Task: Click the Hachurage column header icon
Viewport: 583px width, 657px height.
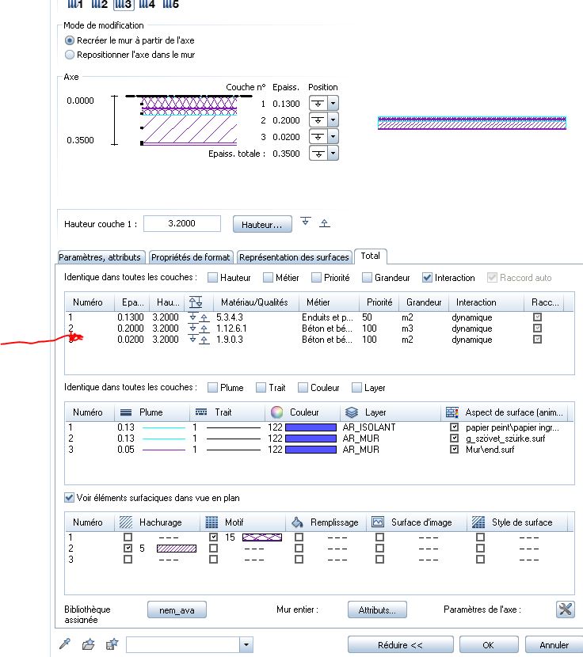Action: [126, 522]
